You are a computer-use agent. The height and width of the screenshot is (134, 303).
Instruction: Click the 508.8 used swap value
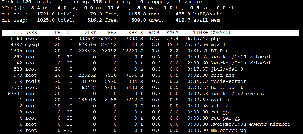pos(139,20)
